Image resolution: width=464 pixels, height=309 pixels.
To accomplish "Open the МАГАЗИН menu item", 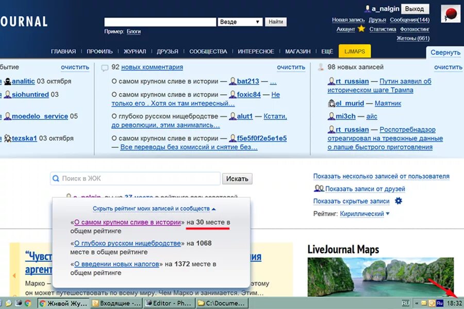I will tap(297, 51).
